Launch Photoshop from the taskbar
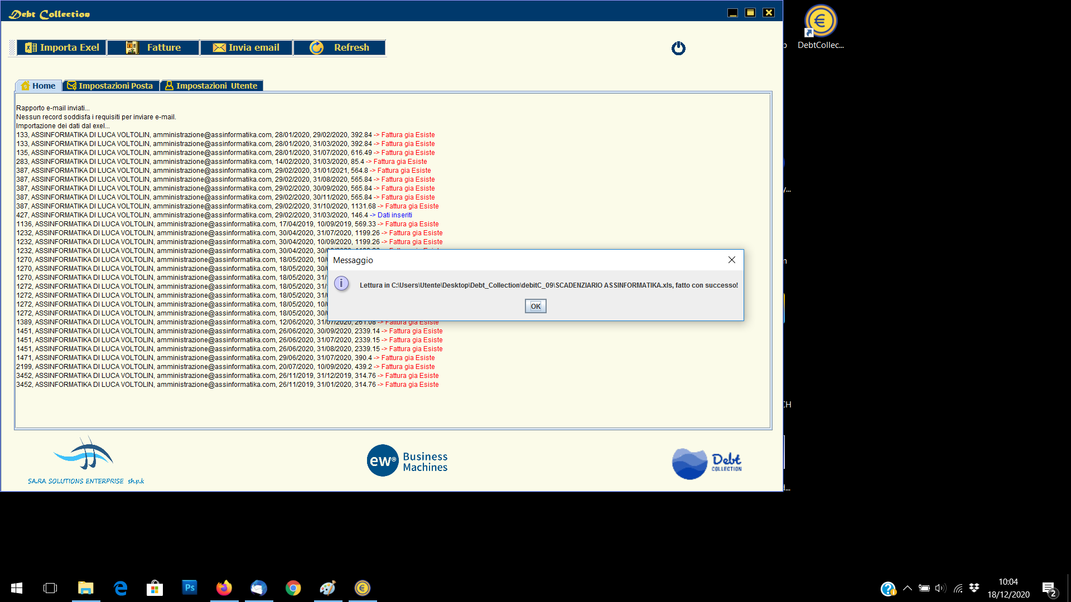The height and width of the screenshot is (602, 1071). (190, 588)
